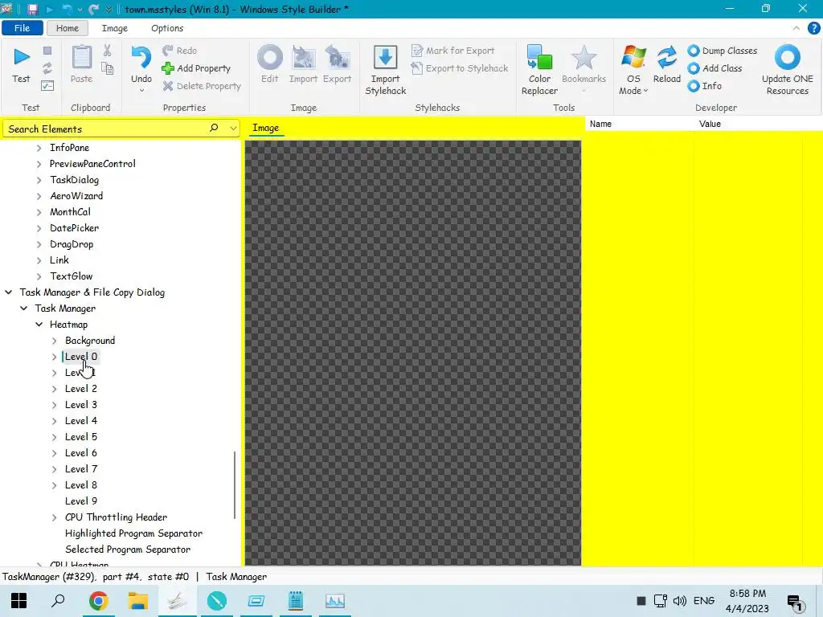Screen dimensions: 823x617
Task: Click the Name column header
Action: click(600, 124)
